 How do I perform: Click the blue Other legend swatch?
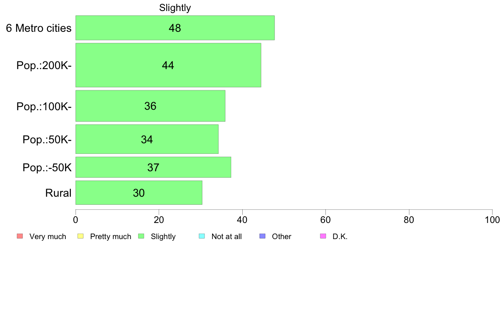pos(263,236)
